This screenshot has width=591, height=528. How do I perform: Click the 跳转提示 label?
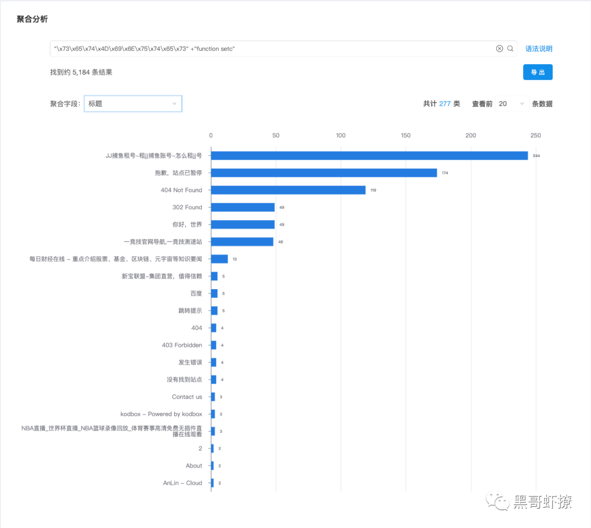pos(190,311)
